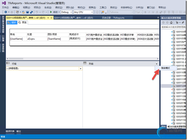The image size is (187, 140).
Task: Click the Bold formatting icon
Action: (x=145, y=12)
